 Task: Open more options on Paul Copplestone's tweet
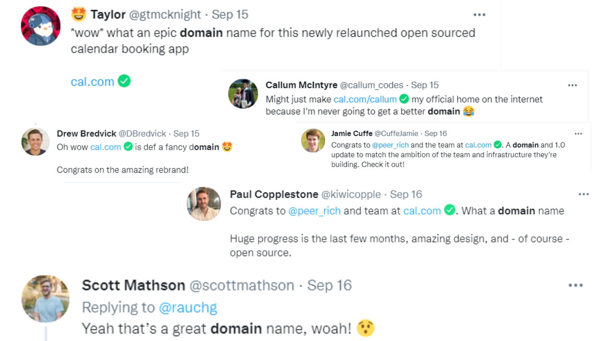point(583,194)
